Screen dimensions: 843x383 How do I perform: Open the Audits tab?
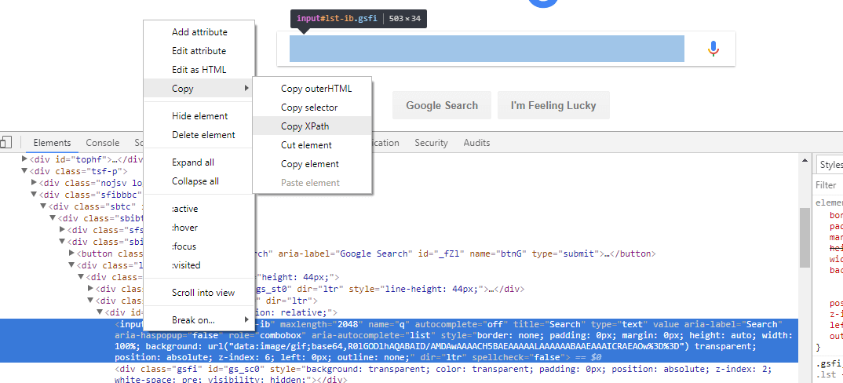click(x=477, y=143)
